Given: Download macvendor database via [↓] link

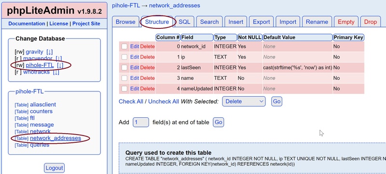Looking at the screenshot, I should (x=58, y=59).
